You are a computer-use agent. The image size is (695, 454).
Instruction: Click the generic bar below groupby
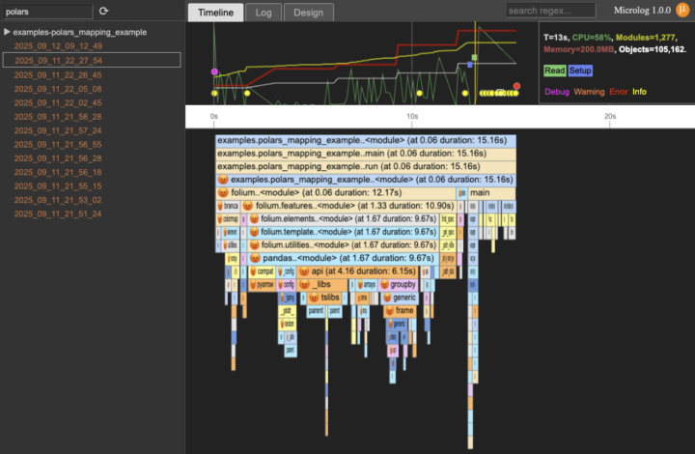click(x=399, y=298)
